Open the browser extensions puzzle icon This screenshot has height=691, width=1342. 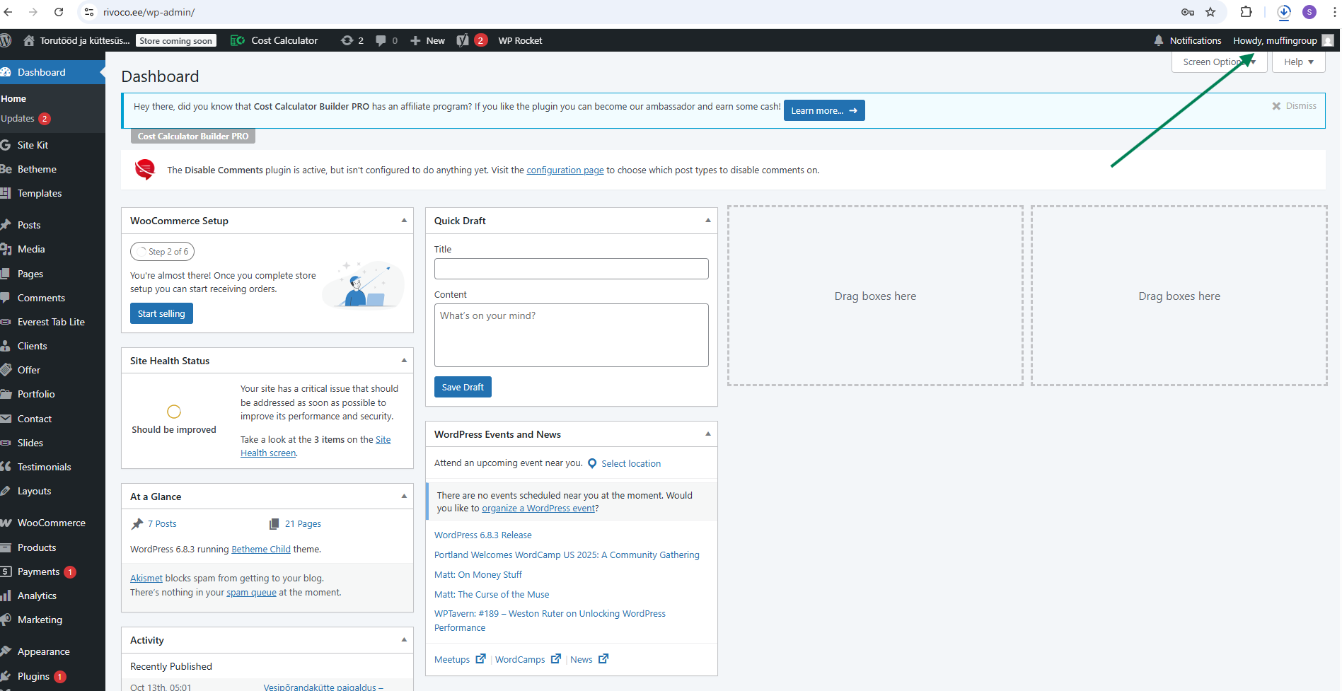click(1246, 12)
